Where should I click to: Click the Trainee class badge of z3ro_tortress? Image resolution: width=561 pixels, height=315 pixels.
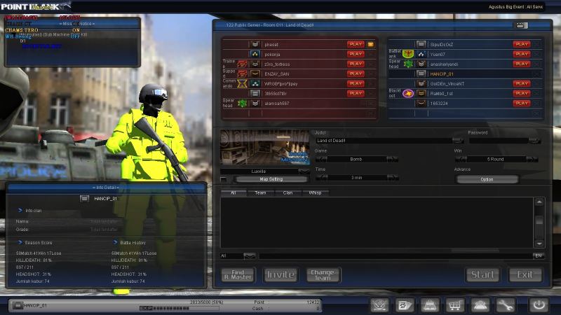coord(242,64)
